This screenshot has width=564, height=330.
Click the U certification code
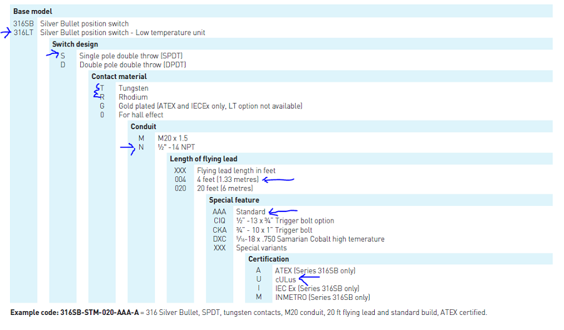tap(259, 279)
